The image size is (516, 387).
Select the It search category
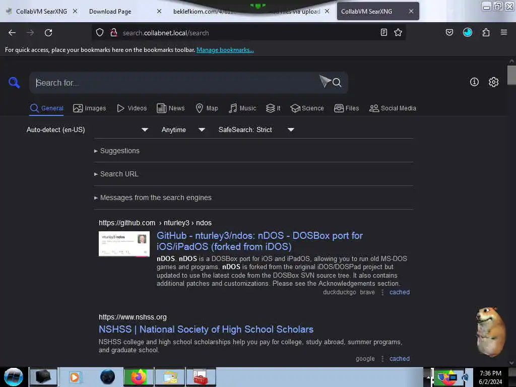(x=273, y=108)
